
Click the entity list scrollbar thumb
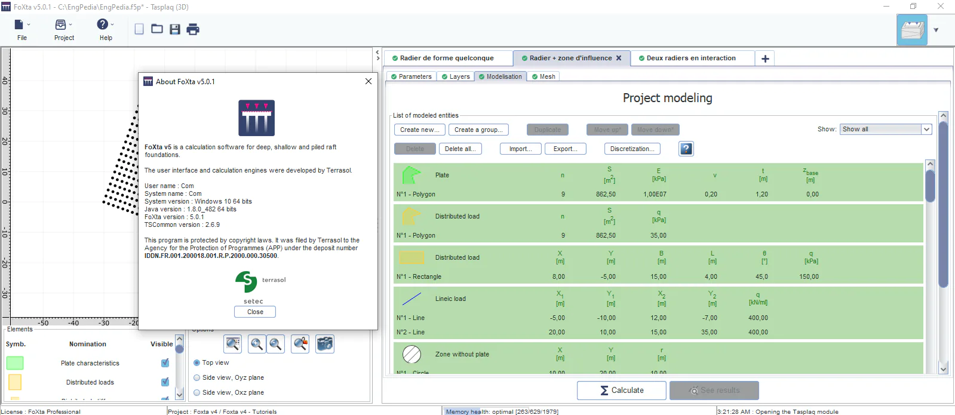point(930,186)
